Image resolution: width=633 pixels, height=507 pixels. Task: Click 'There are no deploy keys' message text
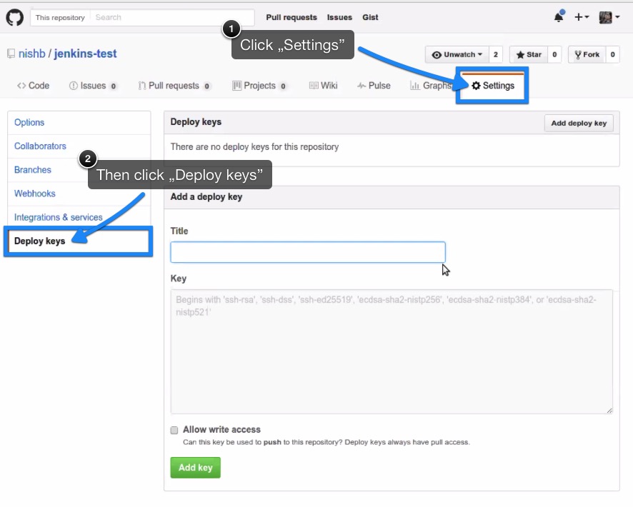coord(254,147)
